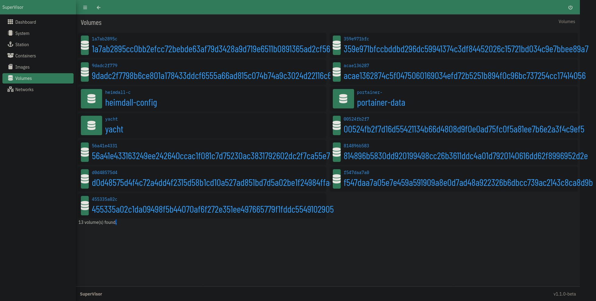Click the database icon on the portainer-data card
The height and width of the screenshot is (301, 596).
(x=343, y=99)
